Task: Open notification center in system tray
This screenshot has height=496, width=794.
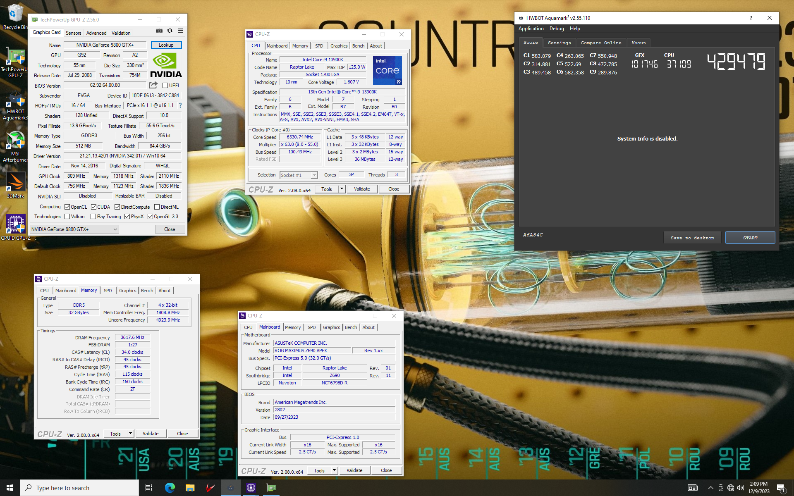Action: (781, 488)
